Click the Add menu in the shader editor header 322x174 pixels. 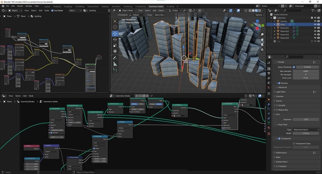pyautogui.click(x=41, y=11)
